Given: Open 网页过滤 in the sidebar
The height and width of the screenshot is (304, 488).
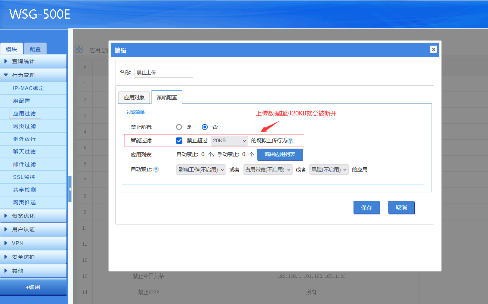Looking at the screenshot, I should (x=25, y=126).
